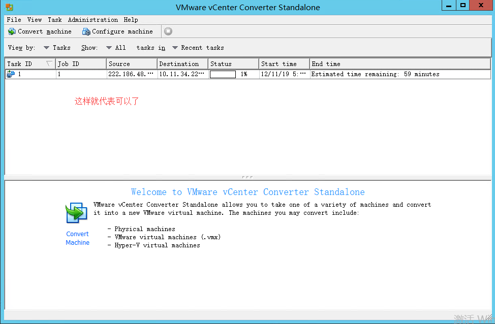Image resolution: width=495 pixels, height=324 pixels.
Task: Click the task row icon for Task 1
Action: click(x=11, y=74)
